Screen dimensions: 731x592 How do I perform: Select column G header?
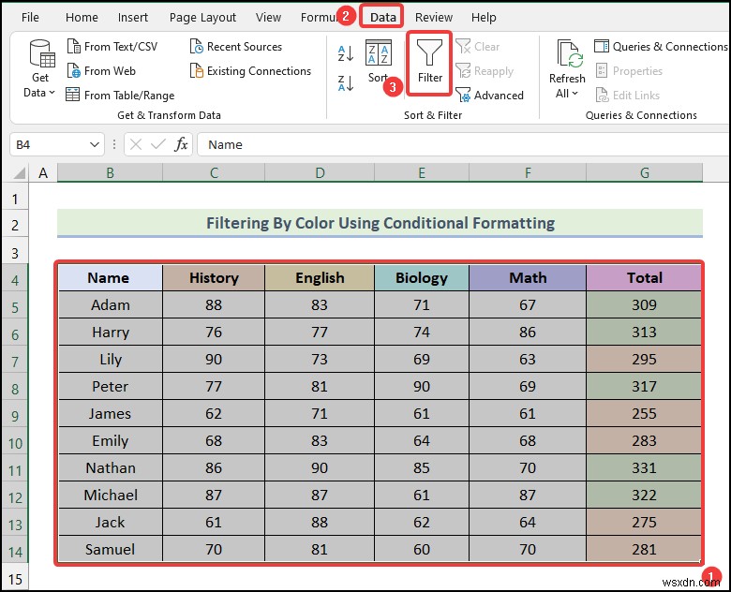coord(644,173)
